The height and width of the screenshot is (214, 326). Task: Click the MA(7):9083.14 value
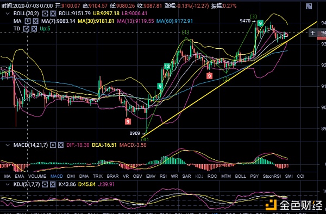click(58, 21)
